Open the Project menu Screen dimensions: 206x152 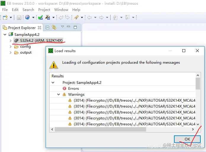[x=44, y=10]
